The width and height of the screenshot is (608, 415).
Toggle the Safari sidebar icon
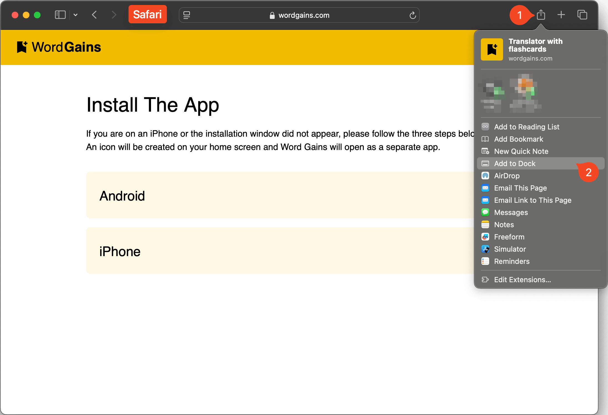click(60, 15)
